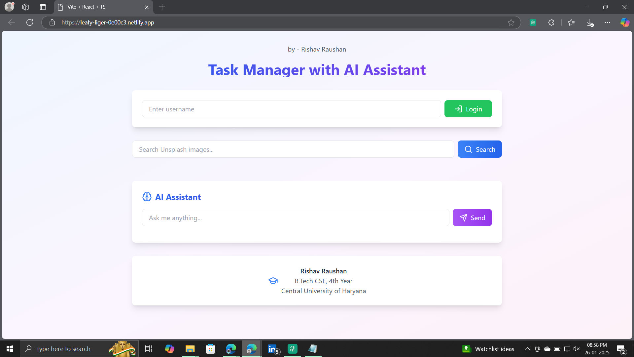Close the Vite + React + TS tab
634x357 pixels.
pyautogui.click(x=147, y=7)
